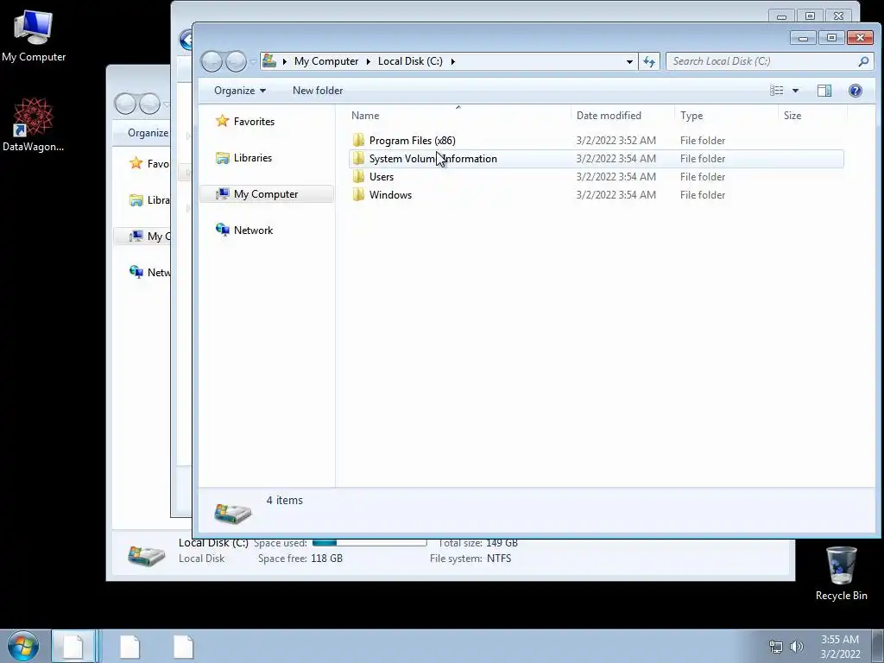Click Network icon in front navigation pane
This screenshot has height=663, width=884.
coord(223,230)
